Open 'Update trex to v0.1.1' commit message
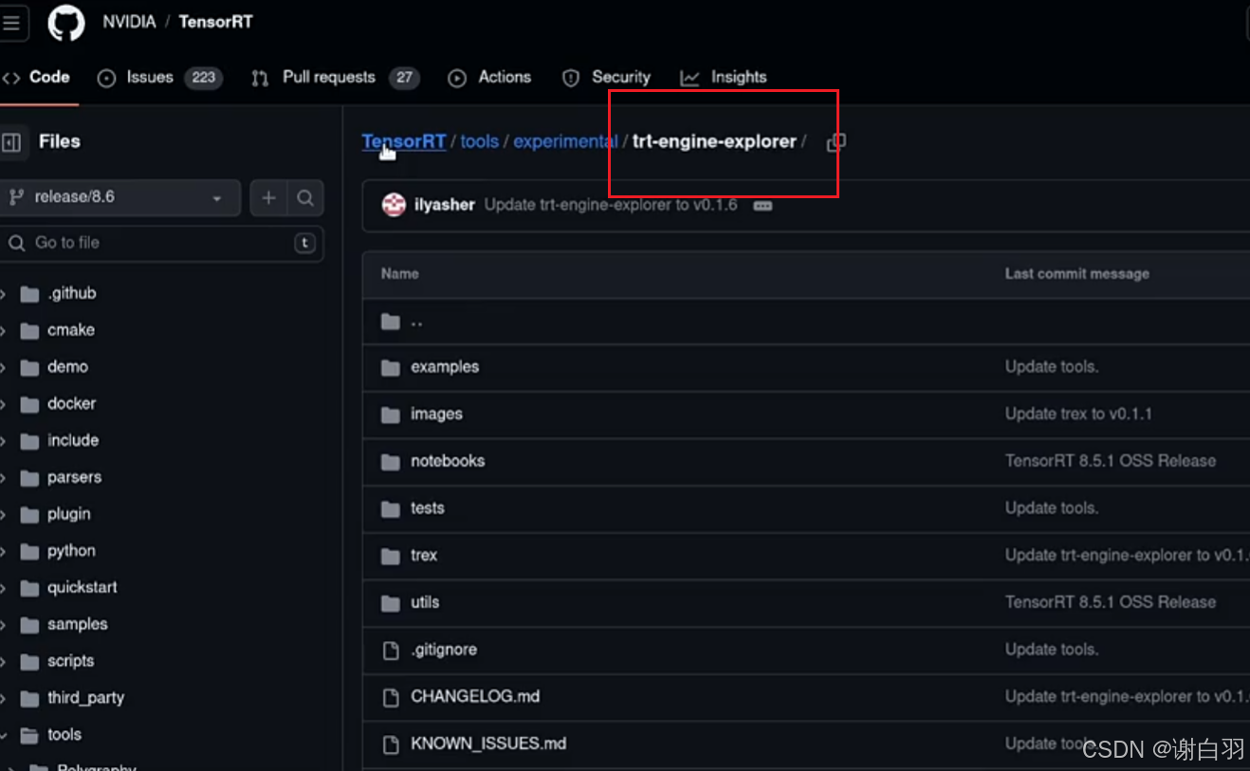 pos(1078,414)
